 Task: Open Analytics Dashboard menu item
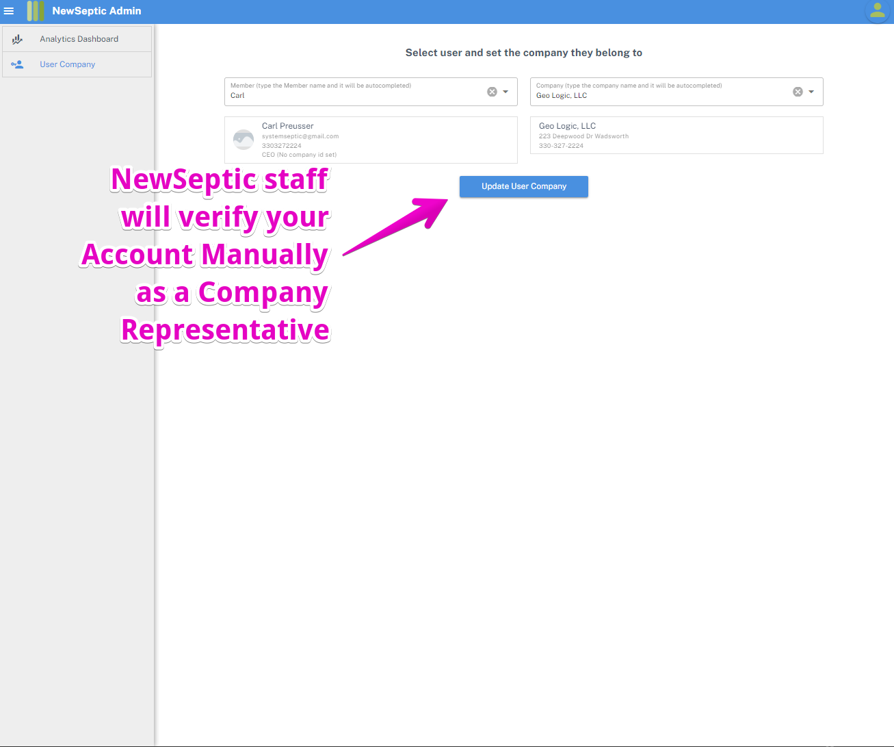point(77,39)
